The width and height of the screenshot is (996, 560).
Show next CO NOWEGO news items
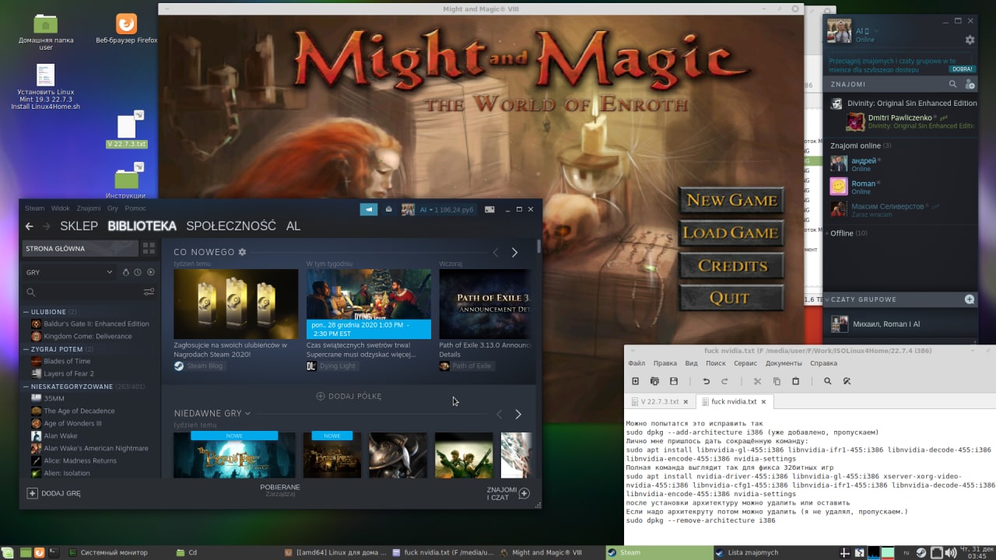tap(514, 253)
